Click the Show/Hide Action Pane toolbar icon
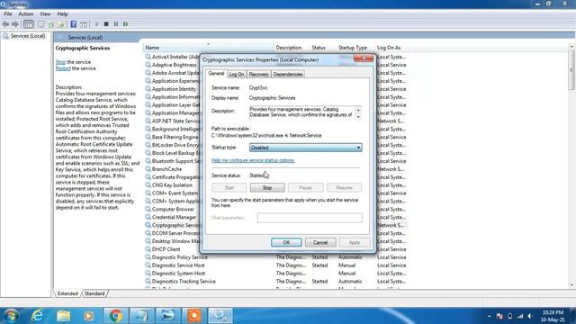Screen dimensions: 576x324 point(84,24)
